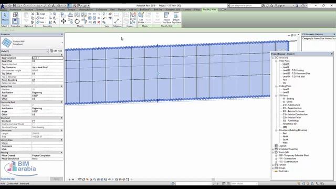Click the view scale in view control bar
336x189 pixels.
click(71, 180)
